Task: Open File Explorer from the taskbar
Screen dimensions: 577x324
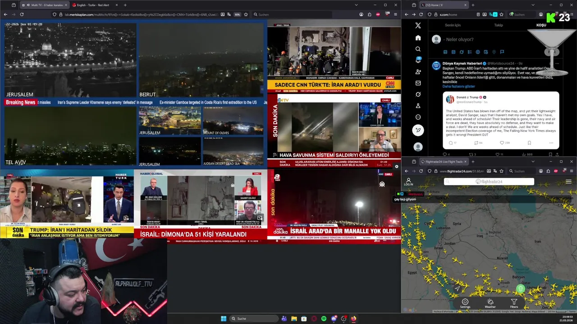Action: [294, 319]
